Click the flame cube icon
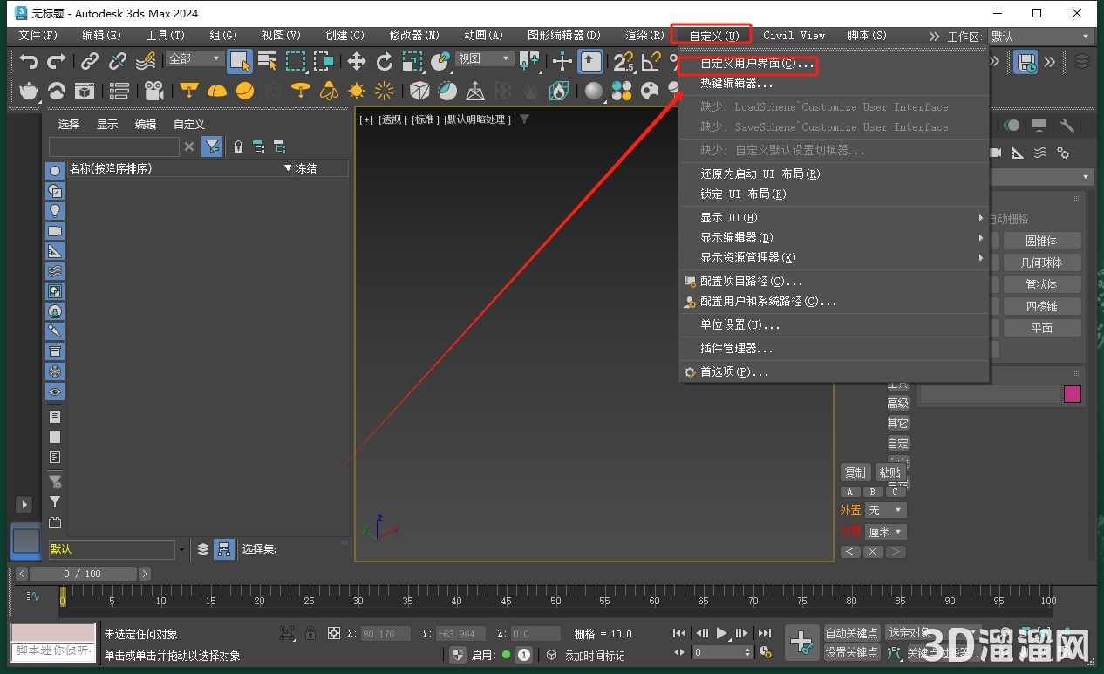This screenshot has width=1104, height=674. (x=559, y=91)
